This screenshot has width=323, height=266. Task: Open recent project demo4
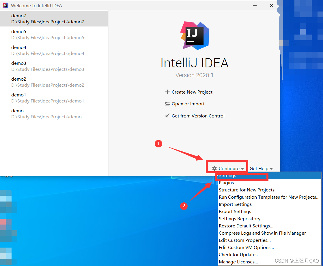(x=54, y=50)
